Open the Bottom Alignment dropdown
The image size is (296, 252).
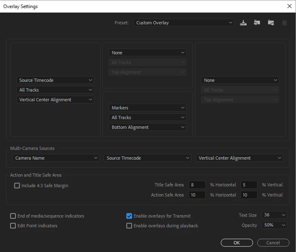tap(147, 127)
